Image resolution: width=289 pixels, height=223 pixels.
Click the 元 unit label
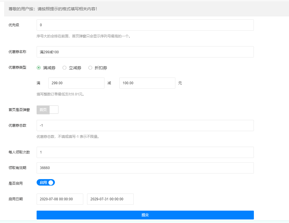pyautogui.click(x=180, y=83)
